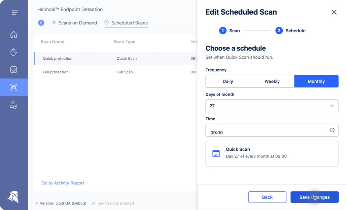Set frequency to Weekly
Viewport: 347px width, 210px height.
coord(272,81)
